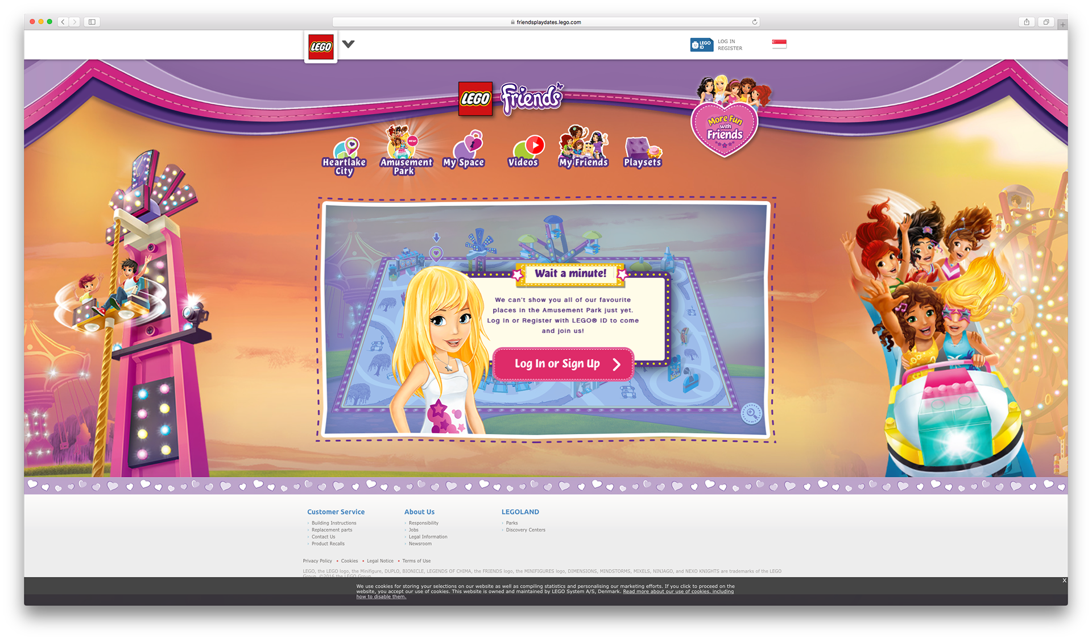
Task: Open My Friends section
Action: 584,147
